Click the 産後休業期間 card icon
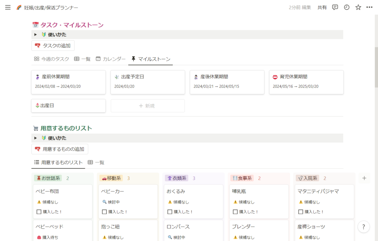The height and width of the screenshot is (241, 378). pos(196,77)
